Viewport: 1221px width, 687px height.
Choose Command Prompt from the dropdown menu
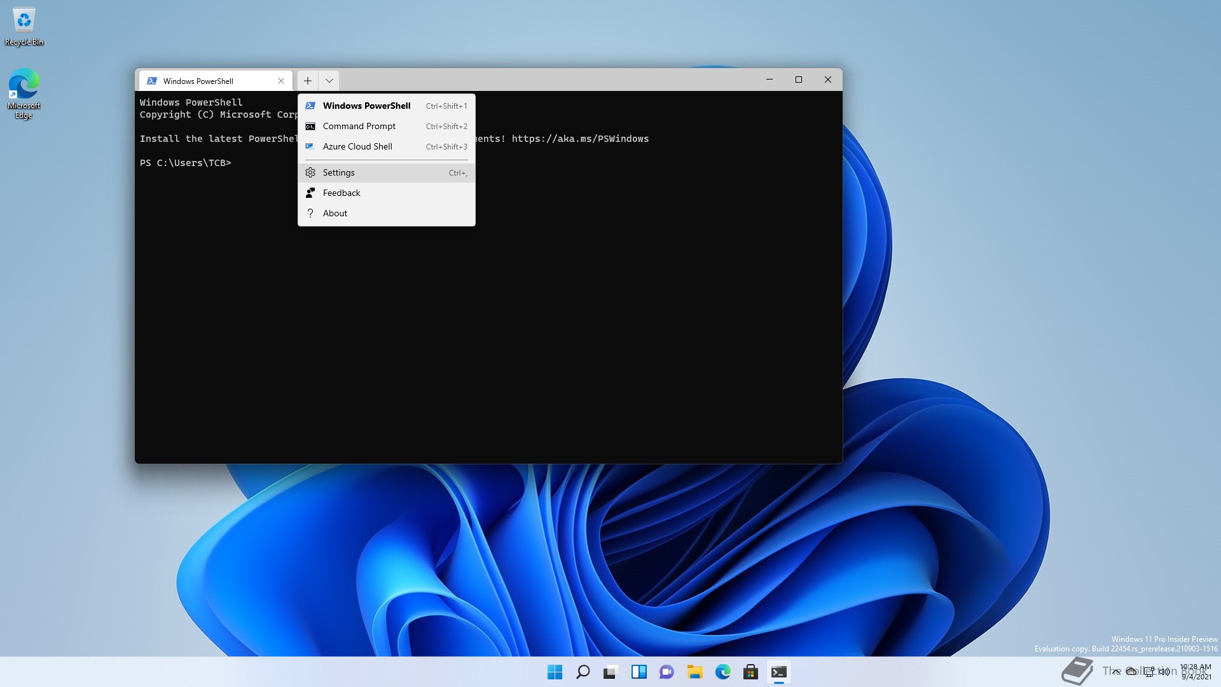tap(386, 126)
